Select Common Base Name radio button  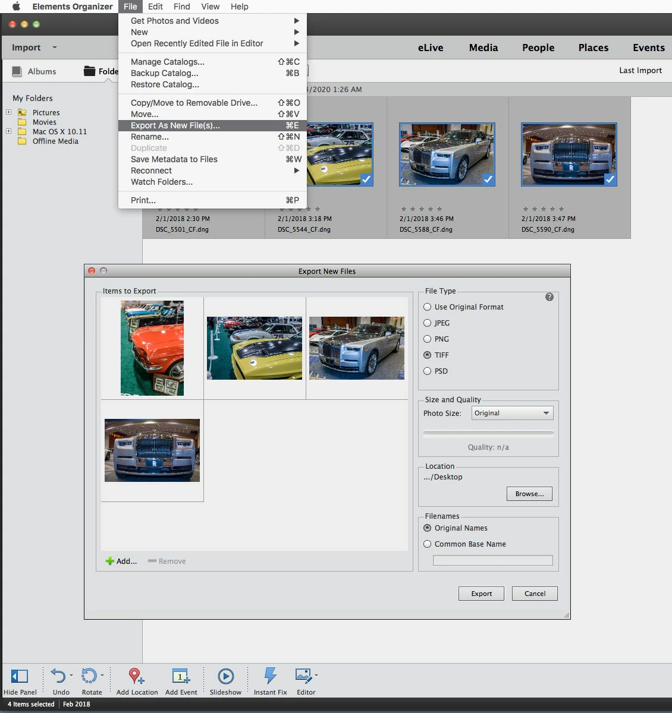[427, 544]
